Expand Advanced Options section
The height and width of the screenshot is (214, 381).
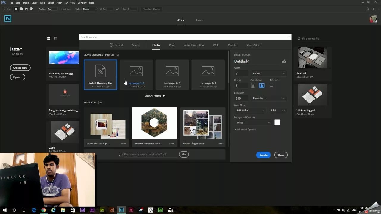point(245,130)
